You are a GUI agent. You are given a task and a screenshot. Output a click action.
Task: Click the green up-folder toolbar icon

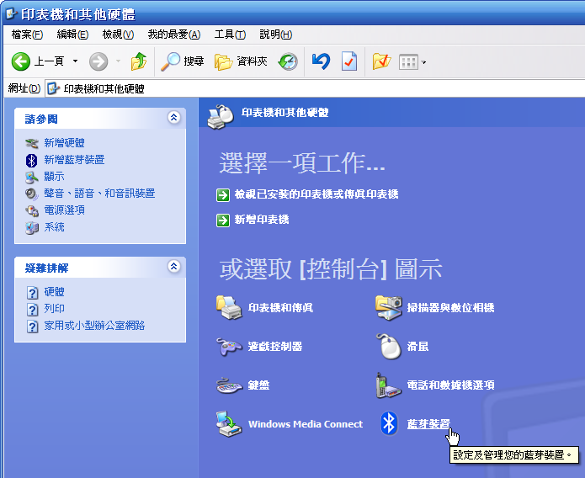(138, 61)
